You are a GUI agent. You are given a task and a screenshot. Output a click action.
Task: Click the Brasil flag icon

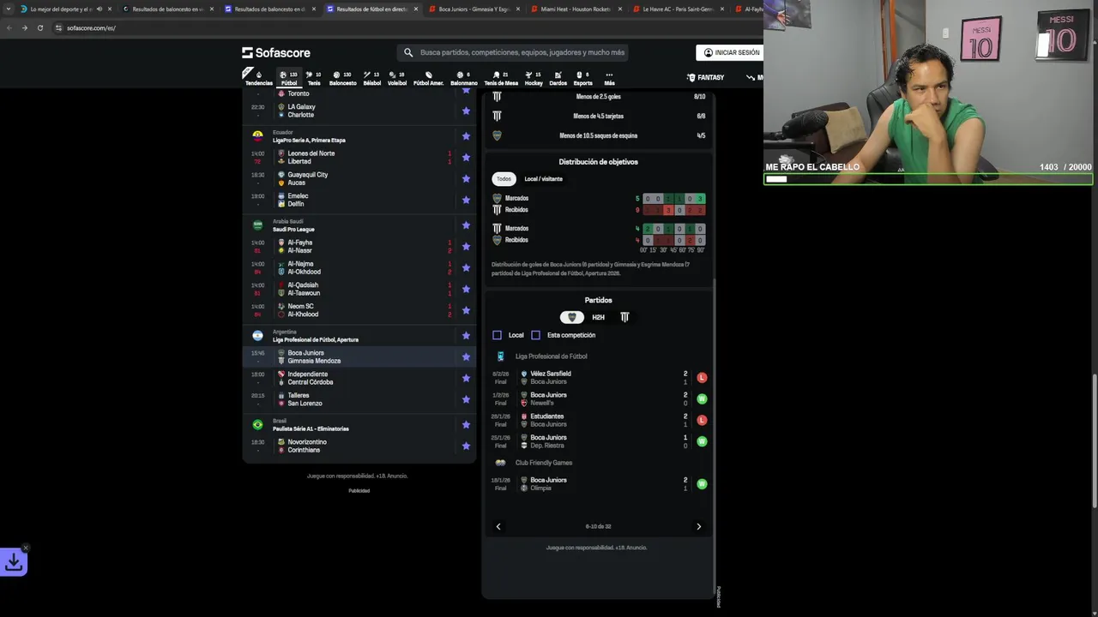coord(257,424)
